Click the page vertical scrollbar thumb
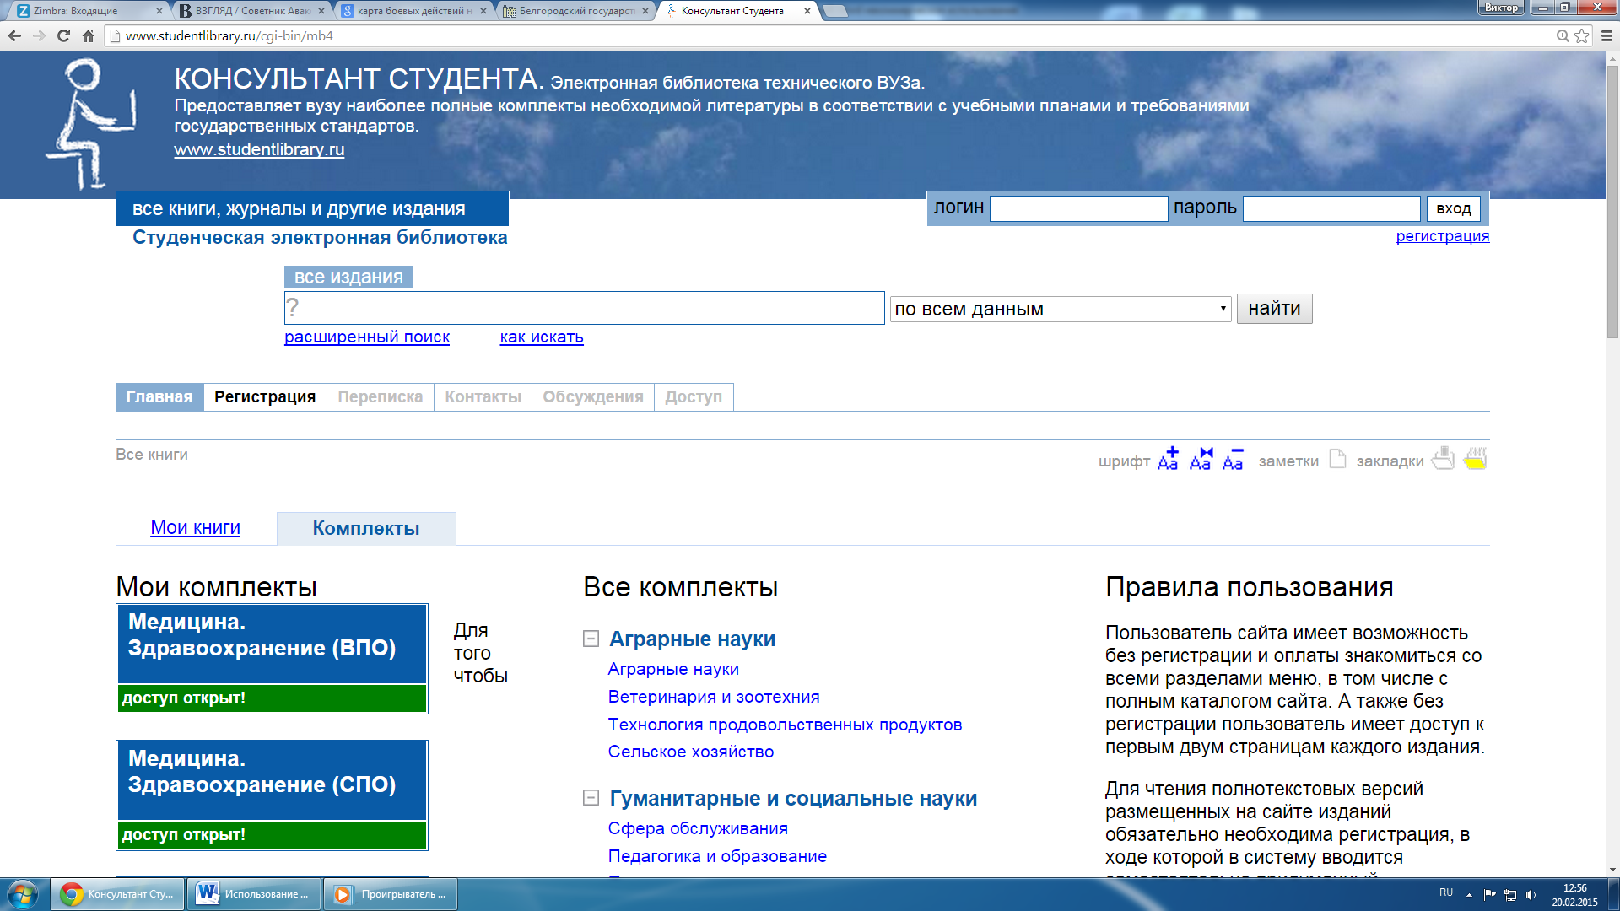1620x911 pixels. (x=1612, y=202)
